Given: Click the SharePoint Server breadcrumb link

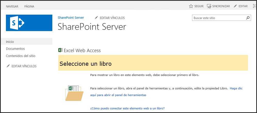Looking at the screenshot, I should [x=71, y=18].
